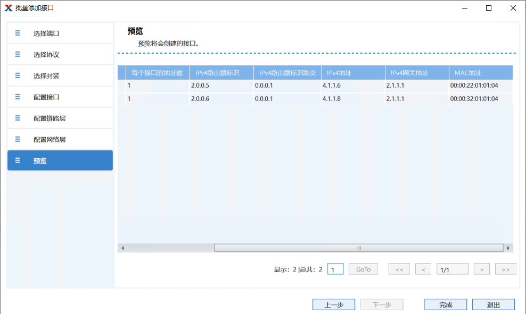Click the page number input field

point(335,269)
